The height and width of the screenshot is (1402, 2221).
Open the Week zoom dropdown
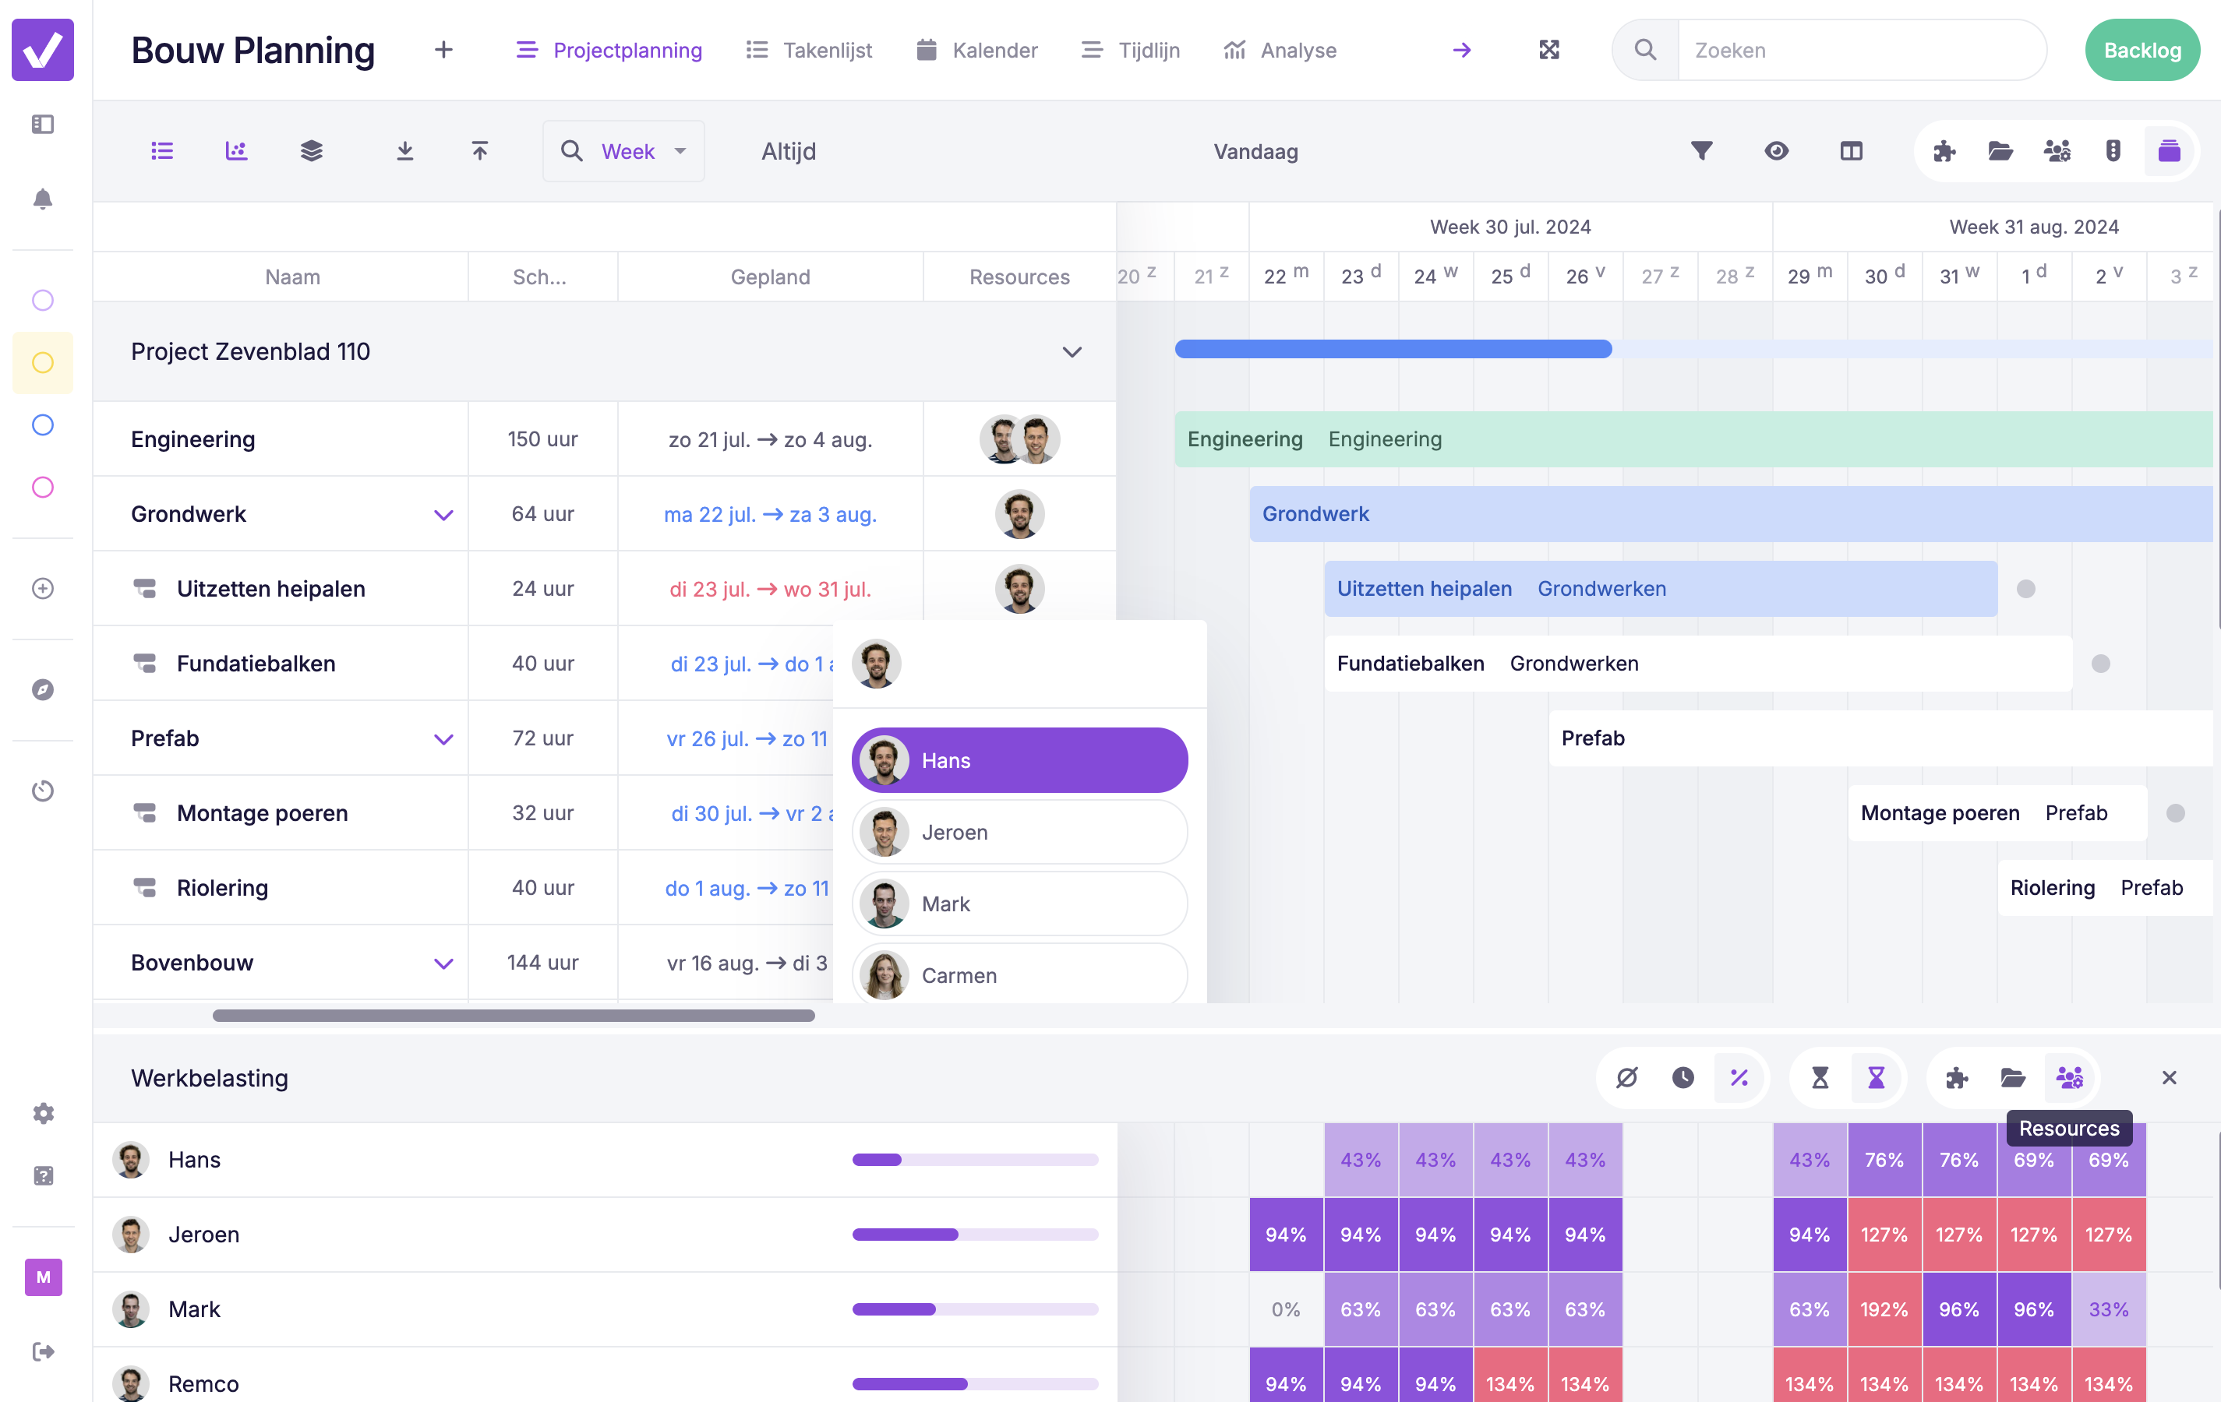click(623, 151)
